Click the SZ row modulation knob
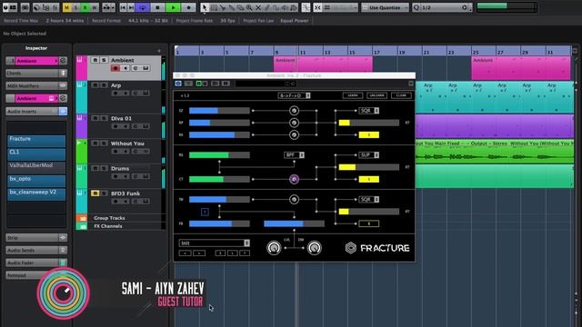The width and height of the screenshot is (582, 327). tap(294, 111)
